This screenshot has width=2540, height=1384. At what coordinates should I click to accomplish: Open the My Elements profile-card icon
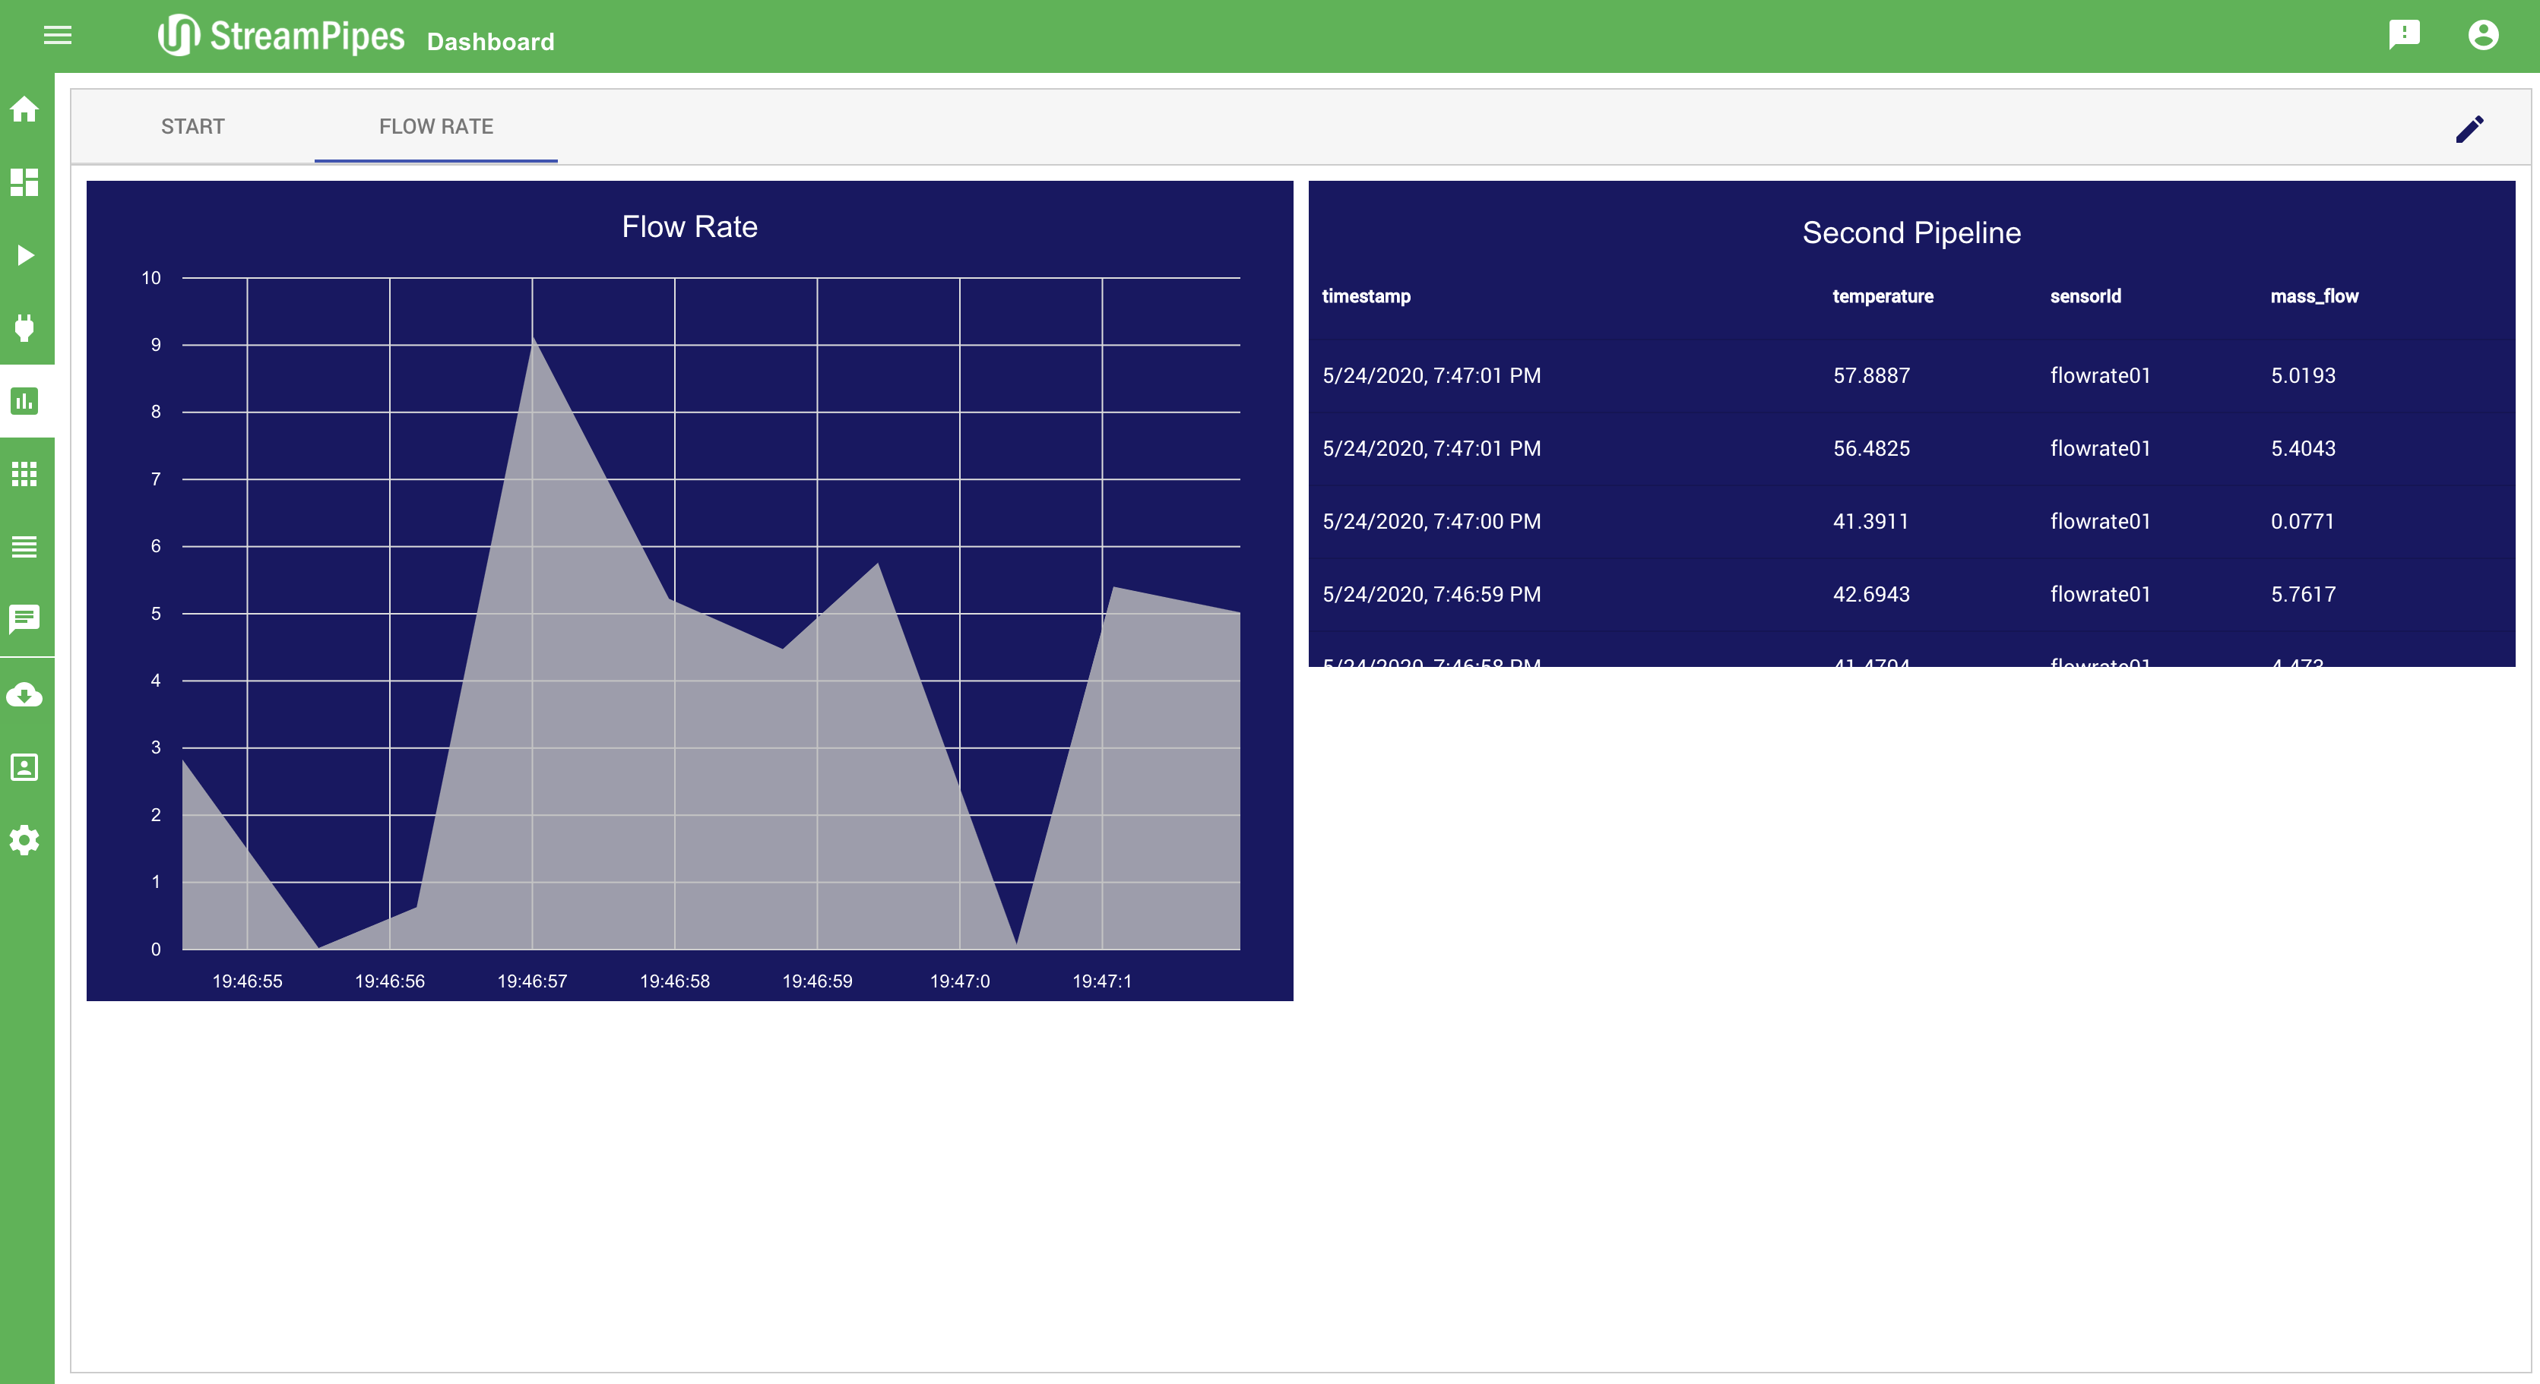click(24, 767)
